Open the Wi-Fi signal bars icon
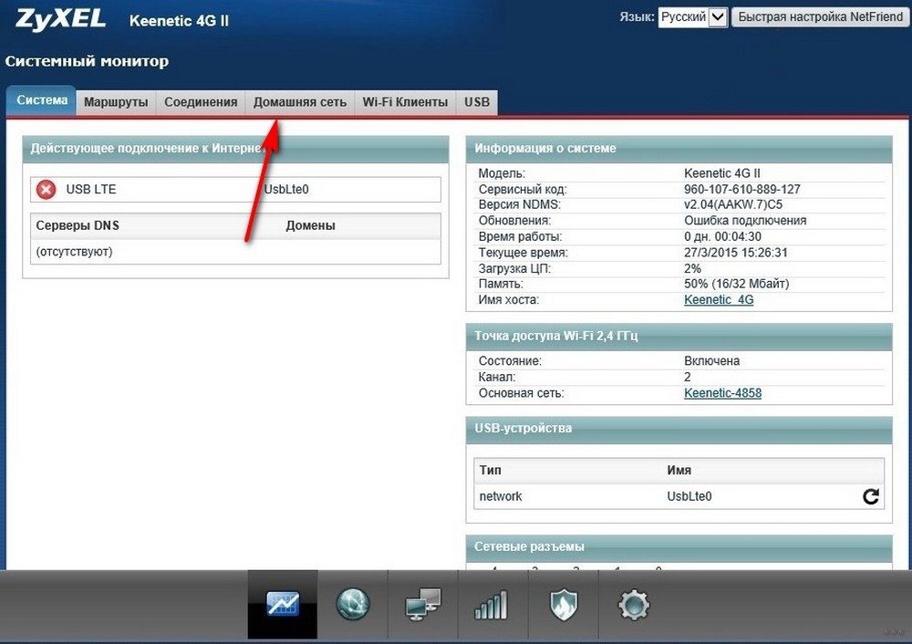The image size is (912, 644). (492, 605)
